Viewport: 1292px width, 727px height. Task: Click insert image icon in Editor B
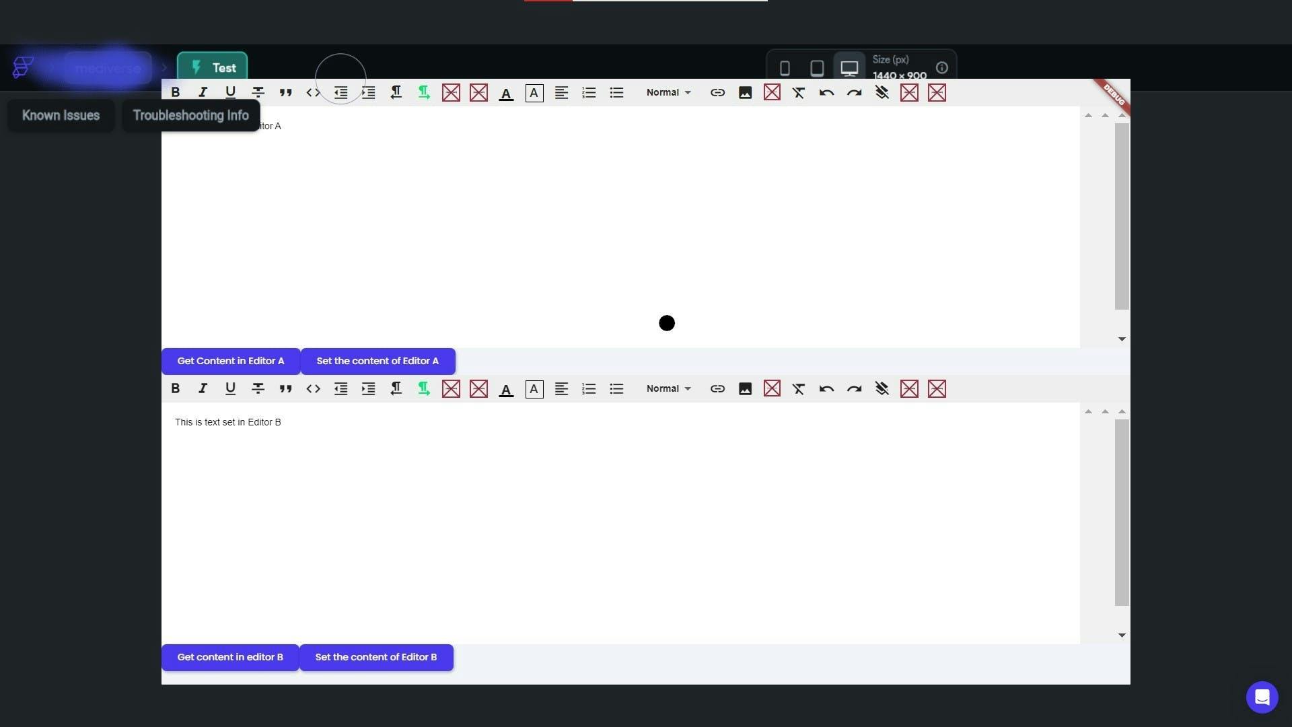coord(745,388)
